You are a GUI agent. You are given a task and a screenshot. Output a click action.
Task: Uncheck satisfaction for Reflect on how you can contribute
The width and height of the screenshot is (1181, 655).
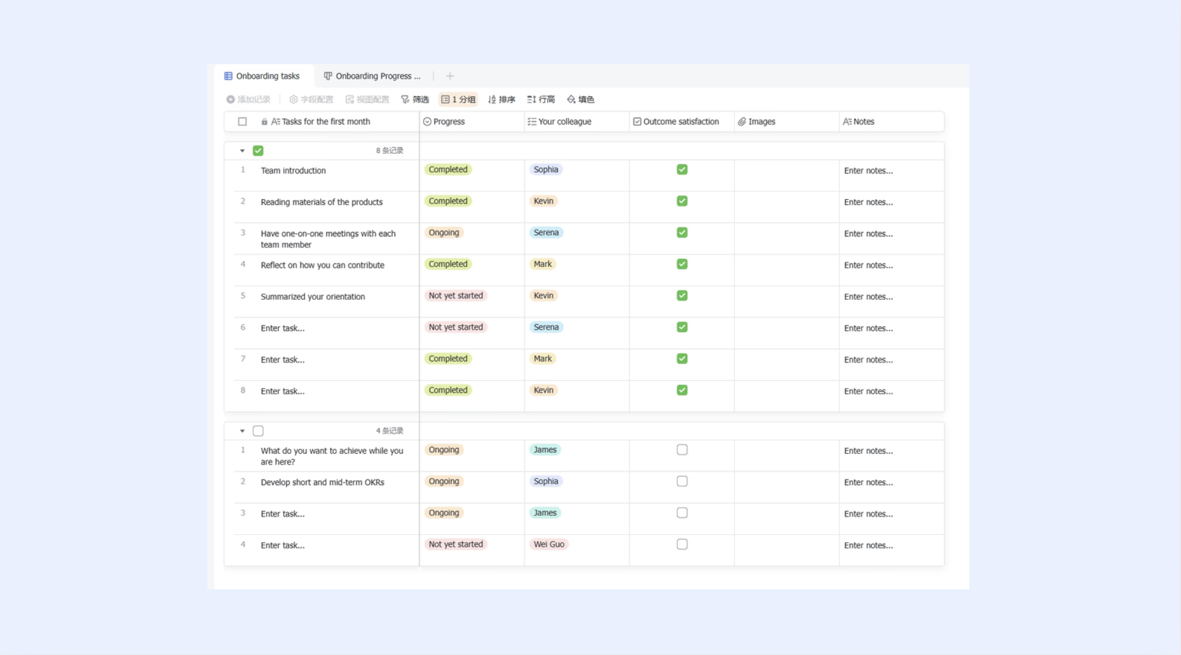(x=682, y=264)
